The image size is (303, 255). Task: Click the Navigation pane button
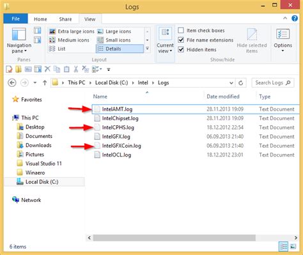tap(19, 40)
